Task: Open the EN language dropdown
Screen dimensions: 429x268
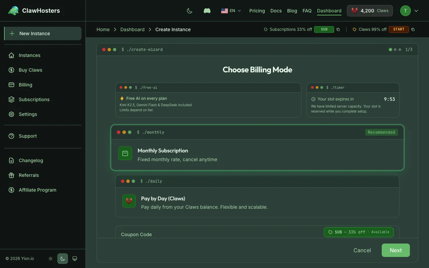Action: 231,10
